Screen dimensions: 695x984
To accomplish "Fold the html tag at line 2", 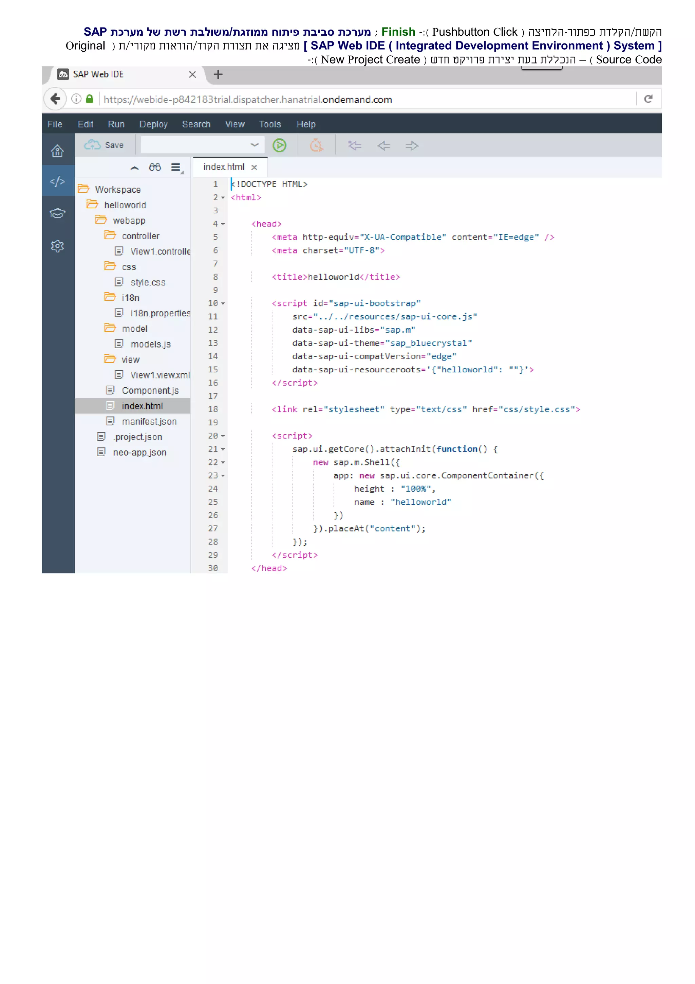I will pos(223,197).
